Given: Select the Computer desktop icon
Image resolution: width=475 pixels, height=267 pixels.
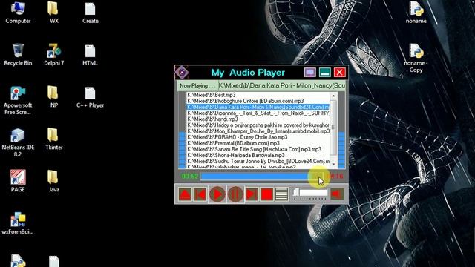Looking at the screenshot, I should point(18,13).
